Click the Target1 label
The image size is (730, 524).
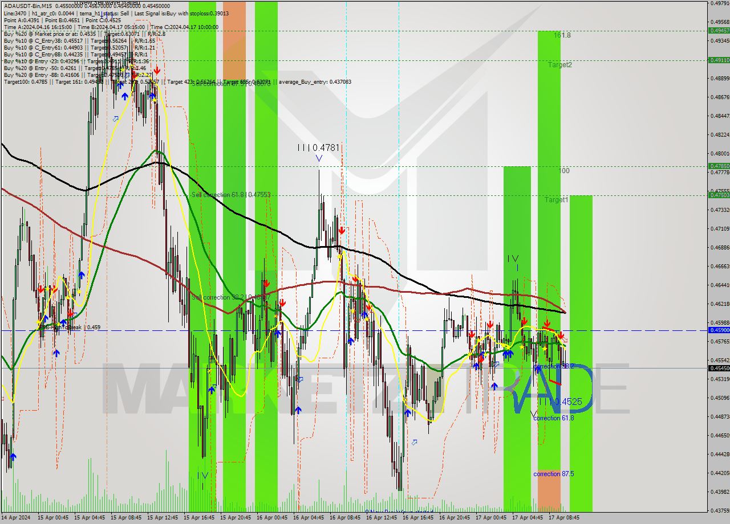(556, 200)
